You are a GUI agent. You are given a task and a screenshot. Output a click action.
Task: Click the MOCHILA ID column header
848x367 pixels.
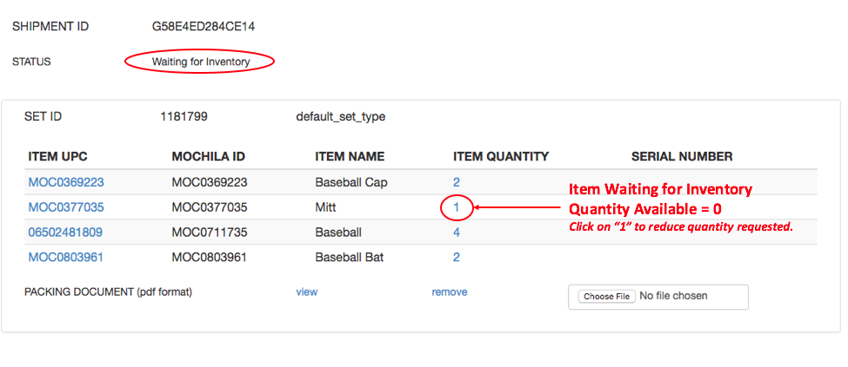(x=209, y=157)
